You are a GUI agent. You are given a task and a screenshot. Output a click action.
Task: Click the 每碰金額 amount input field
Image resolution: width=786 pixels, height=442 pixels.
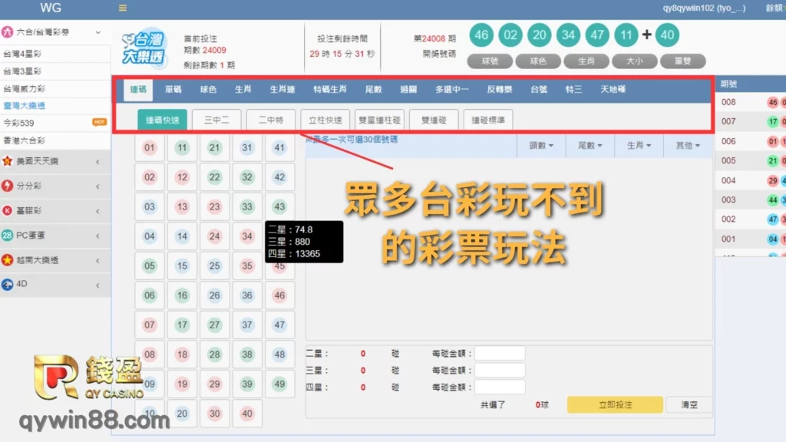499,352
